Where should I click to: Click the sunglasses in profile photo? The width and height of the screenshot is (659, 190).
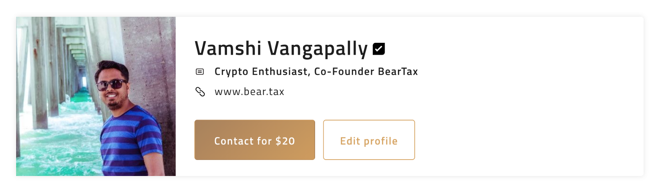pos(111,85)
